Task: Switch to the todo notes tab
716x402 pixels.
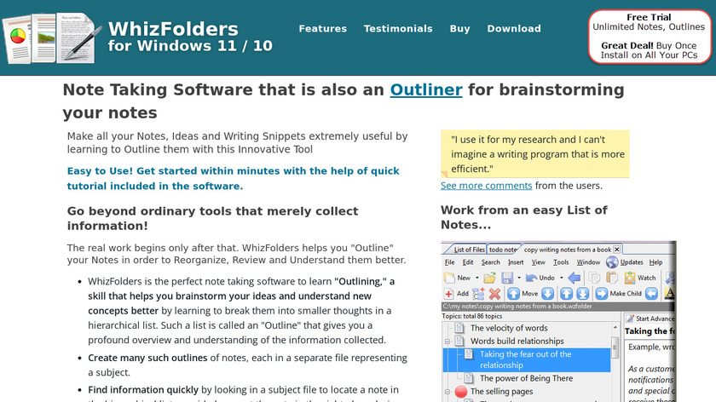Action: coord(503,250)
